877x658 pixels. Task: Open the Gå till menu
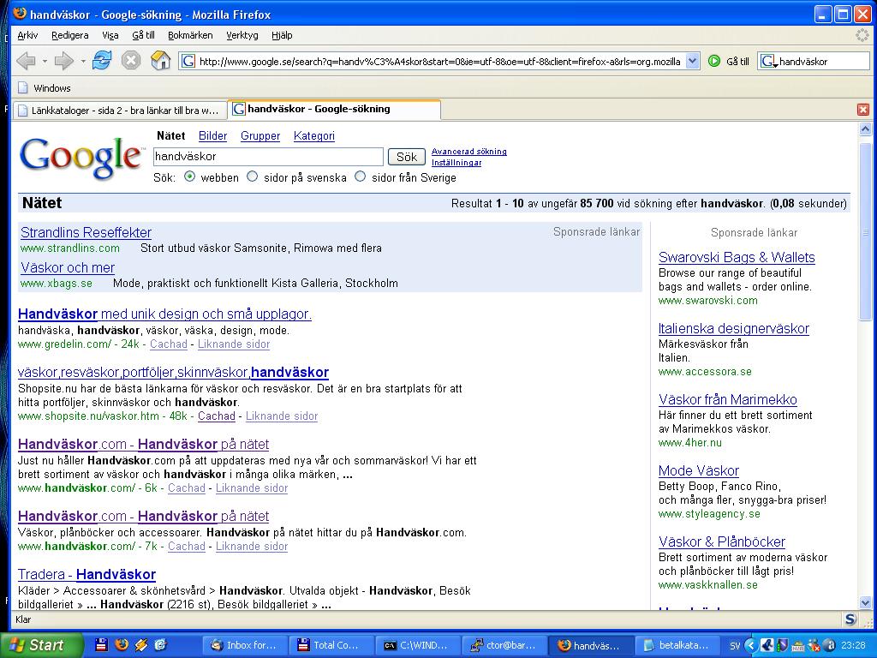(143, 35)
